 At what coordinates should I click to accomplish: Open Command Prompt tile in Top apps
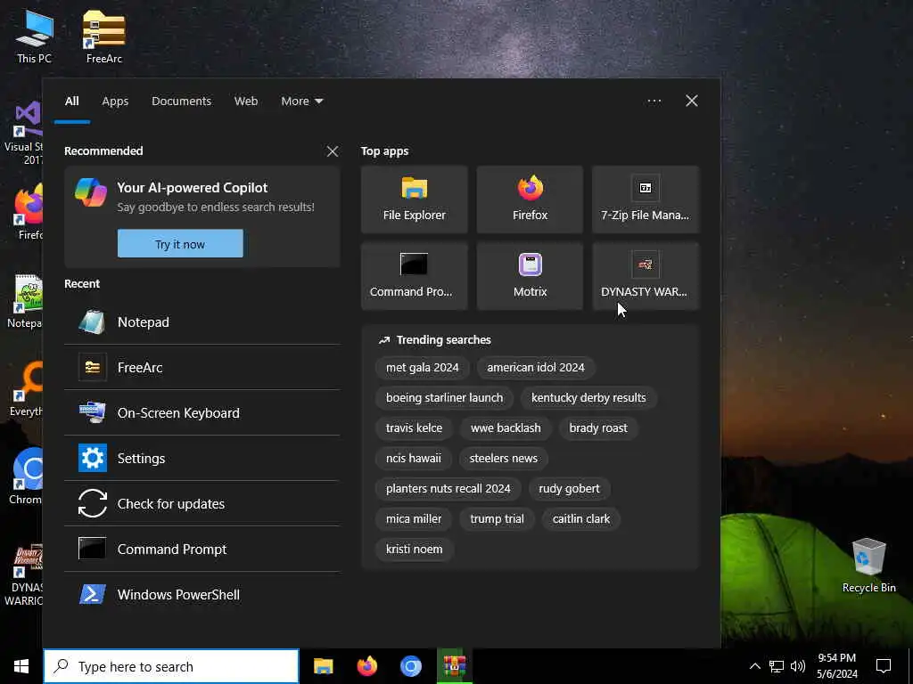(414, 276)
